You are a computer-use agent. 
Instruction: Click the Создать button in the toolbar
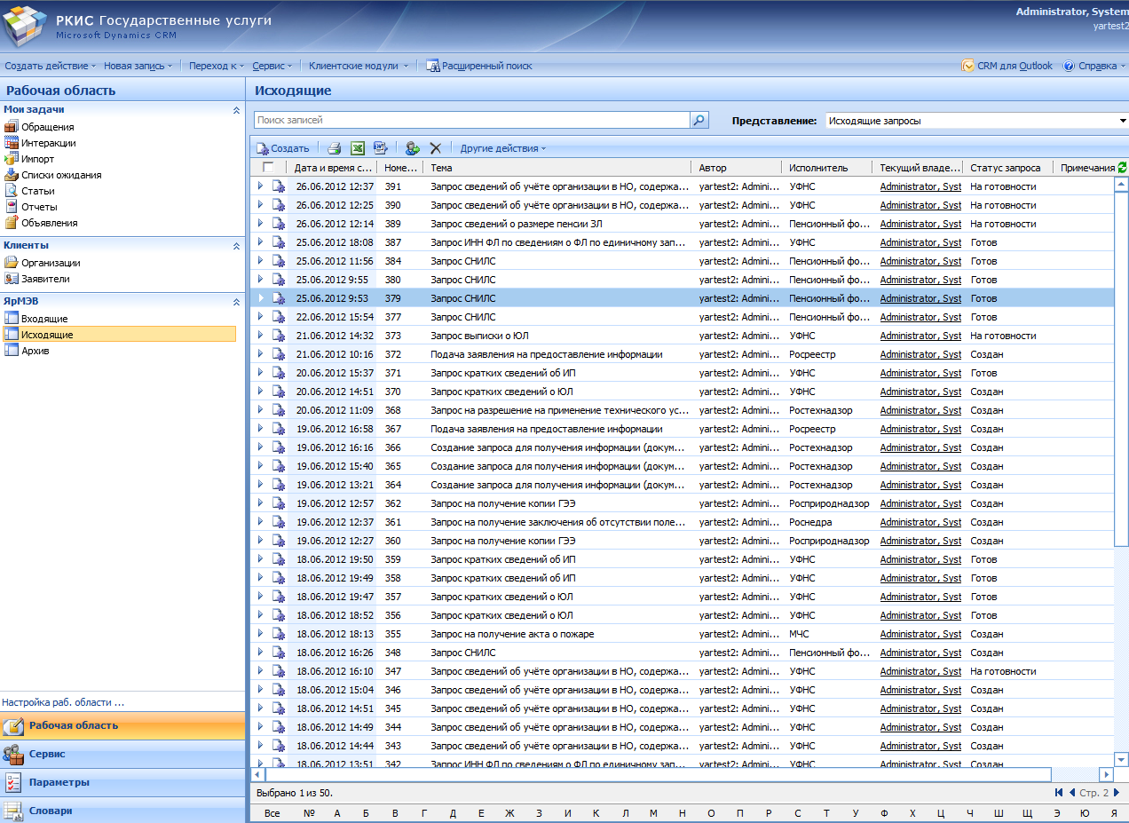[282, 148]
